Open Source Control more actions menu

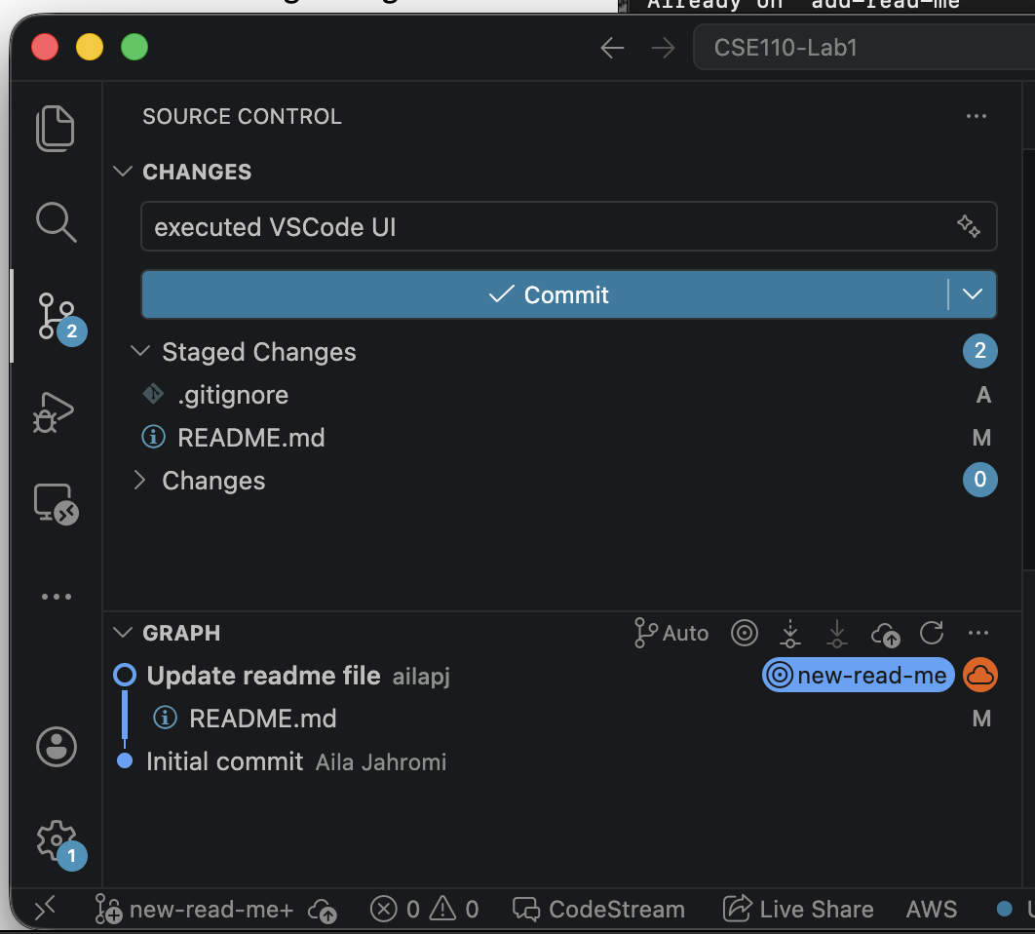pyautogui.click(x=977, y=117)
